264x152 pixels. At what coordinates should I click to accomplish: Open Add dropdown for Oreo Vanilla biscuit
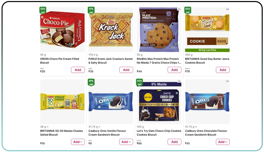(x=126, y=142)
